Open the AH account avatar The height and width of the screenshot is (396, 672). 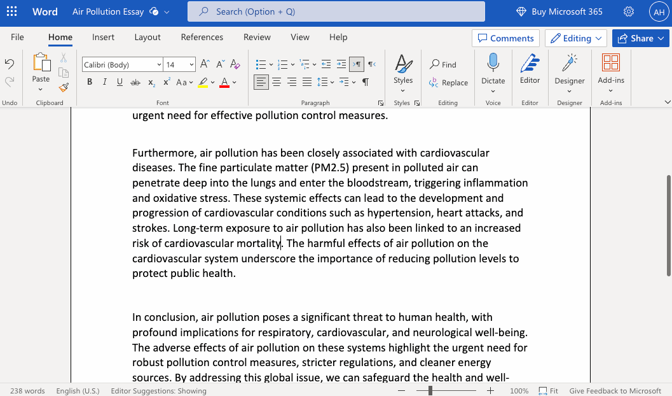point(659,12)
